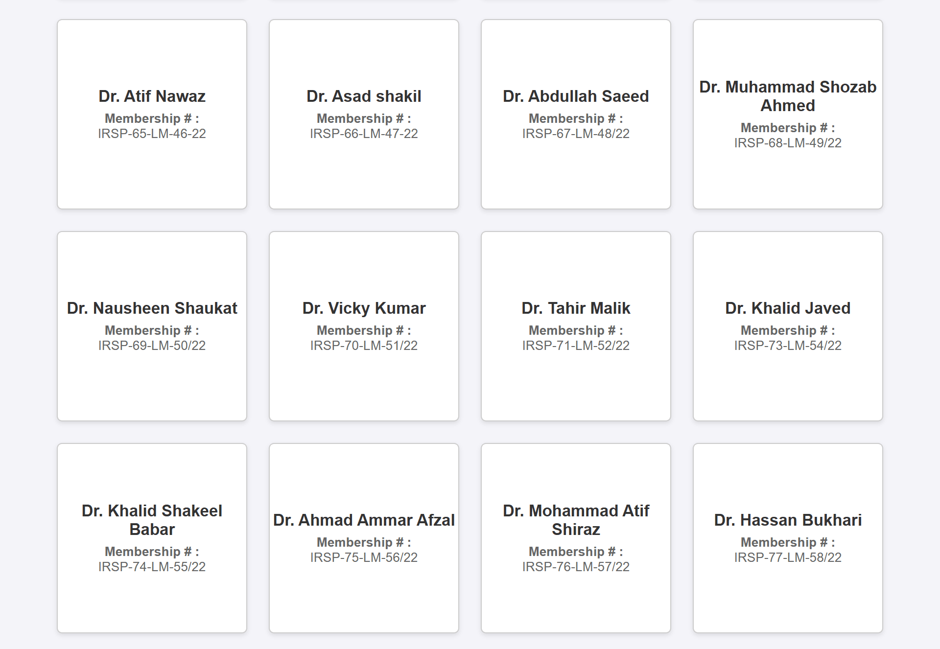
Task: Select Dr. Ahmad Ammar Afzal name
Action: [x=364, y=520]
